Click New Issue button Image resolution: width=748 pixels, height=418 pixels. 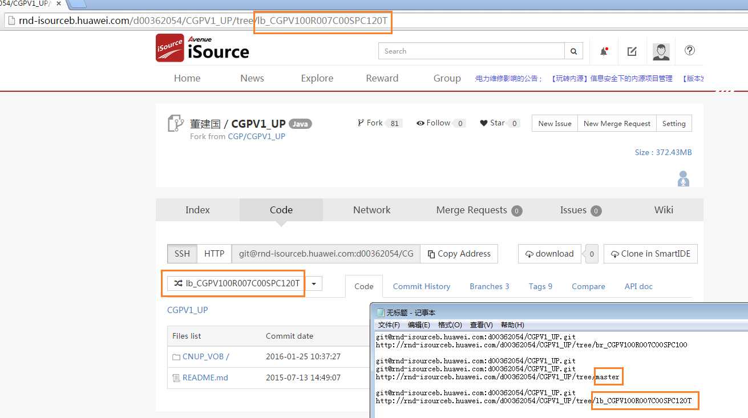pyautogui.click(x=555, y=123)
